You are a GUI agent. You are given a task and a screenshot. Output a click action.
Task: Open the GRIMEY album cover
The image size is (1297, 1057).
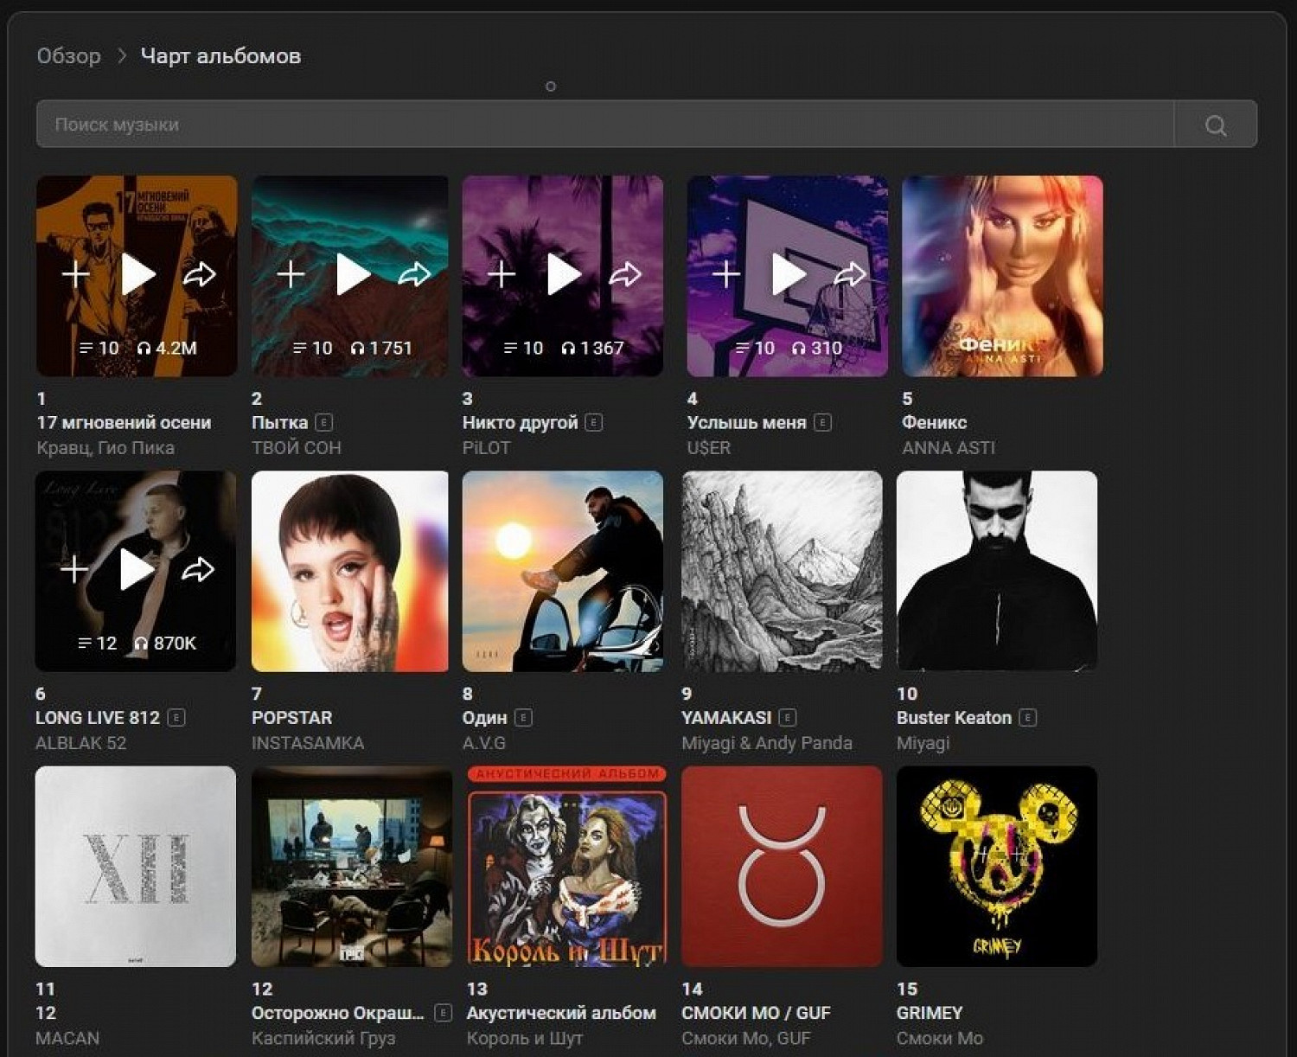pyautogui.click(x=997, y=866)
